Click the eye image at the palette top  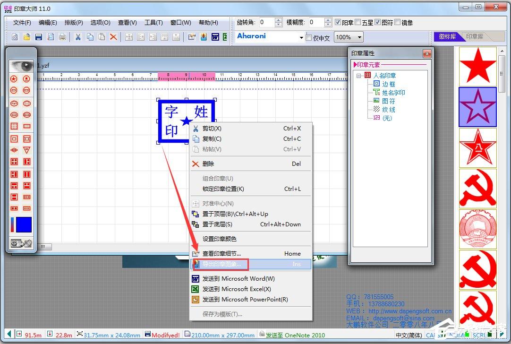(22, 66)
